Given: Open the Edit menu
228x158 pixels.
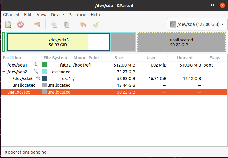Looking at the screenshot, I should click(28, 15).
